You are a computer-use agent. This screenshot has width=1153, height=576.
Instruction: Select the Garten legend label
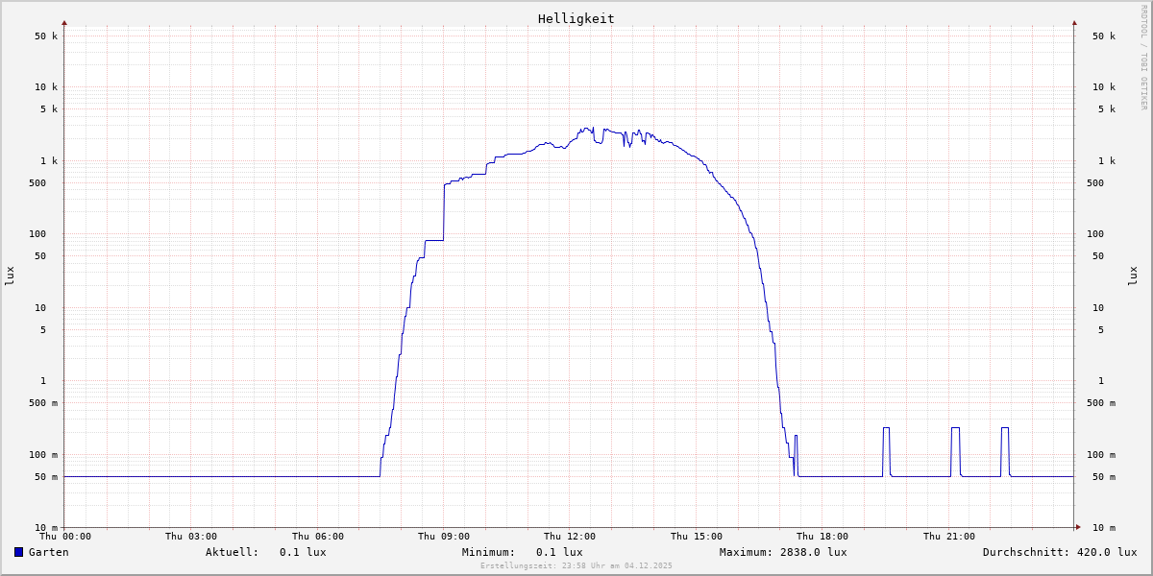tap(48, 552)
